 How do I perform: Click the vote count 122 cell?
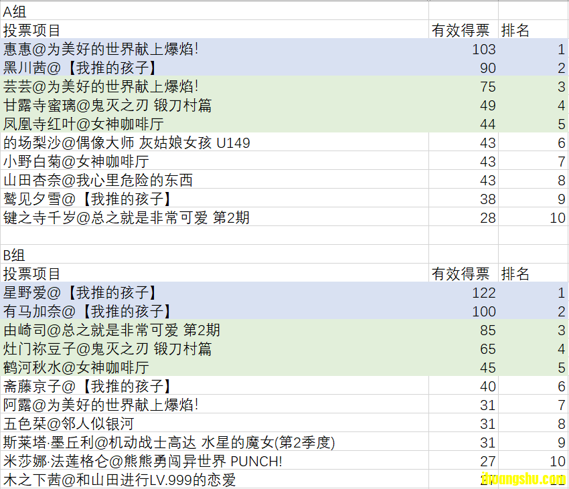[463, 292]
